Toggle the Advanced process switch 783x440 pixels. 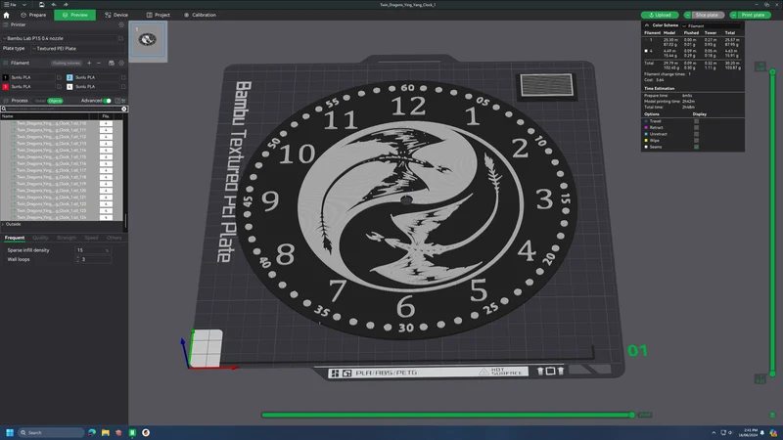coord(108,101)
